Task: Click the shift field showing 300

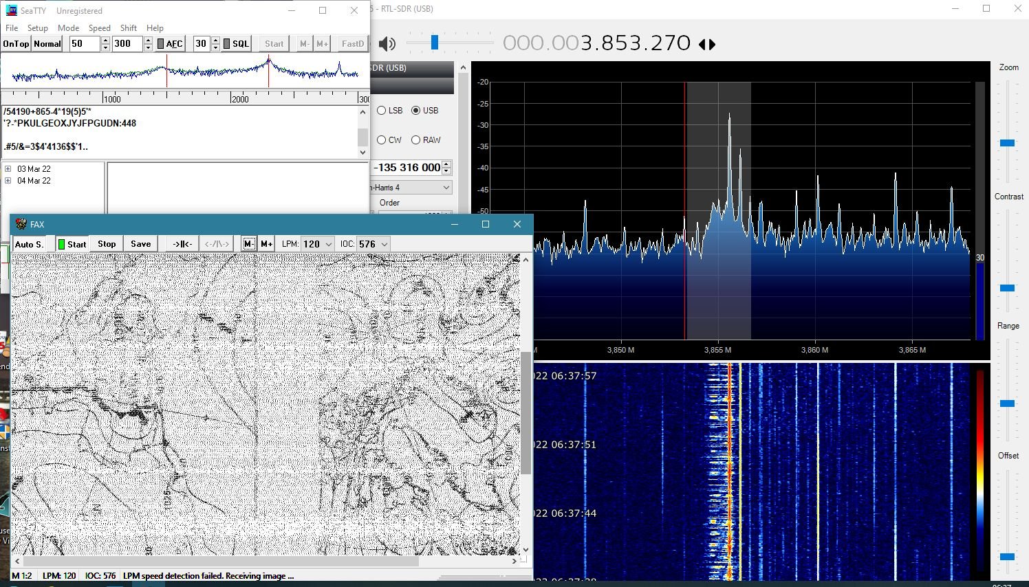Action: pos(128,43)
